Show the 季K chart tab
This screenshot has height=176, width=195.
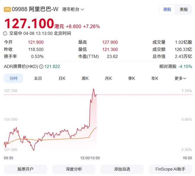[131, 78]
